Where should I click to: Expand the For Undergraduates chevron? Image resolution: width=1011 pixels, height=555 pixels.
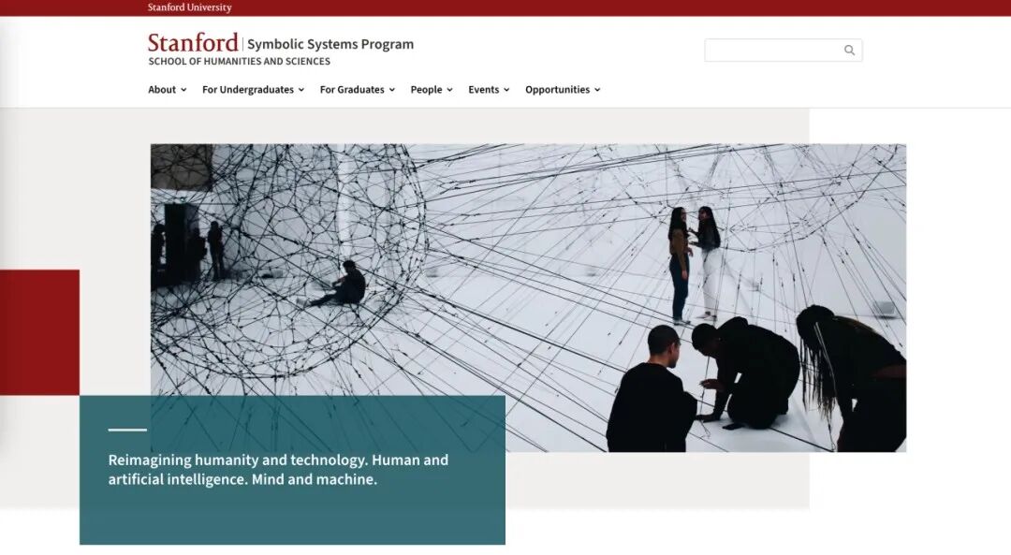(301, 90)
